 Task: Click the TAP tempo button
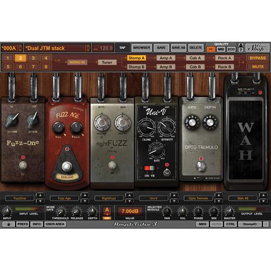122,48
